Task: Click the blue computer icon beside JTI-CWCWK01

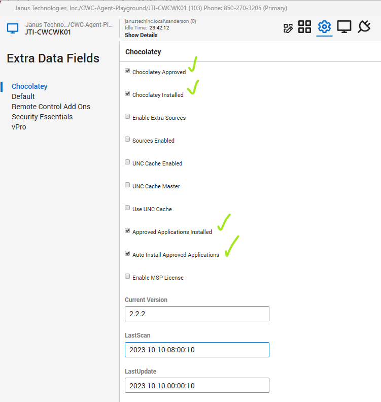Action: (13, 28)
